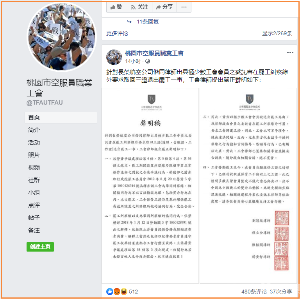300x299 pixels.
Task: Click the 分享 share arrow button
Action: [164, 7]
